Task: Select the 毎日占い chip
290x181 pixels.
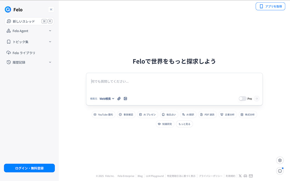Action: click(x=169, y=115)
